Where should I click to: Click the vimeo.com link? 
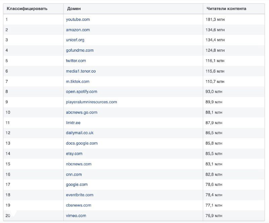tap(76, 216)
